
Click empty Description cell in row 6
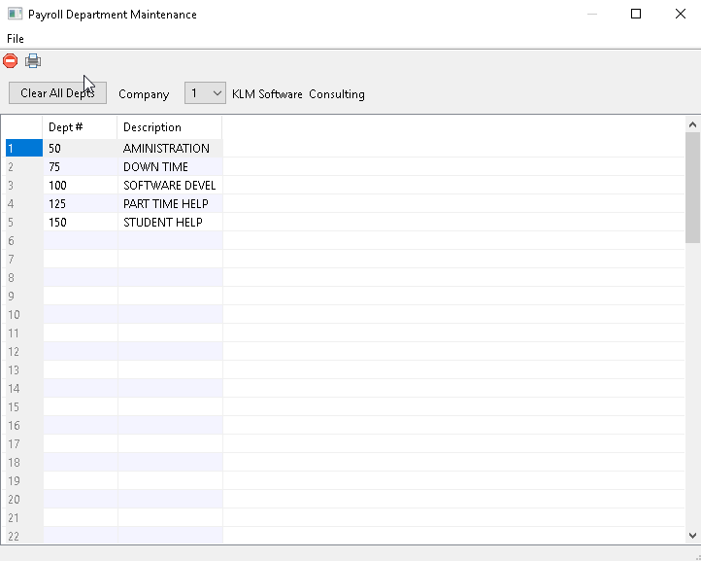170,240
